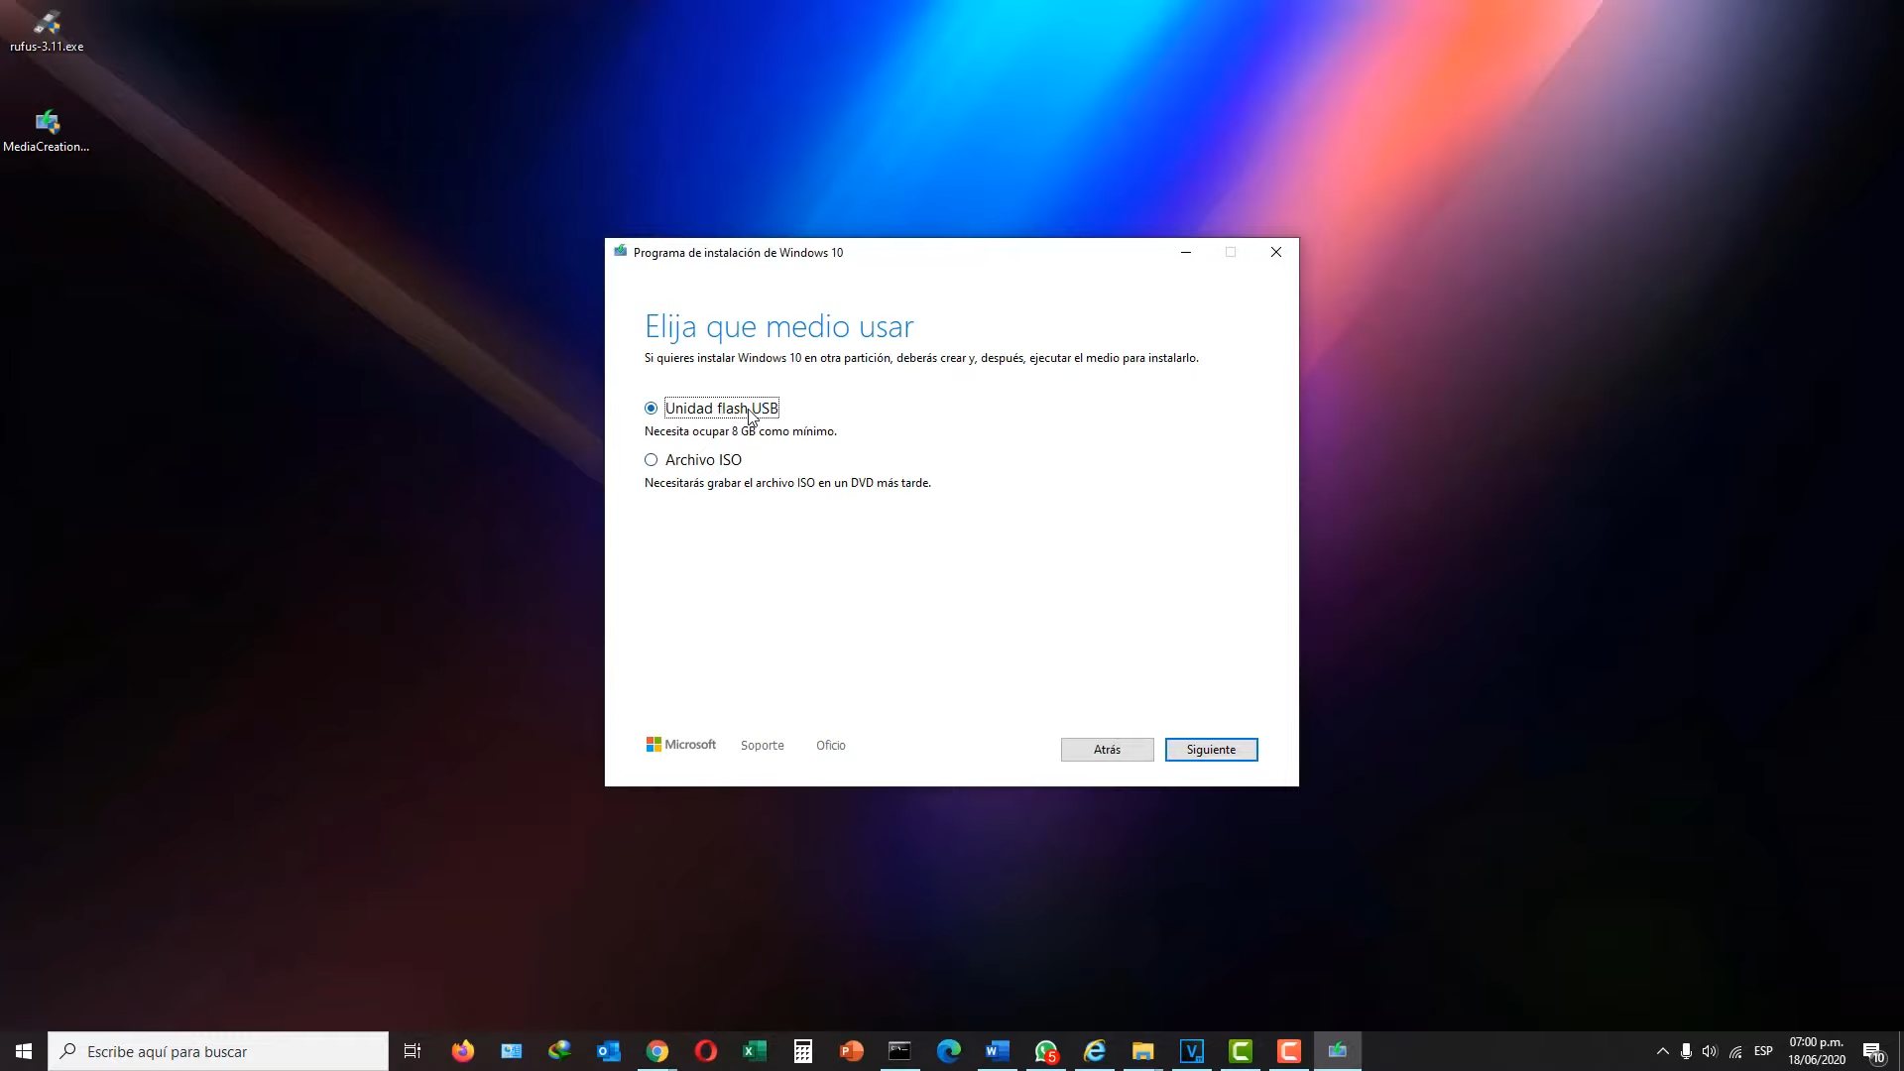Image resolution: width=1904 pixels, height=1071 pixels.
Task: Launch Excel from the taskbar
Action: coord(754,1050)
